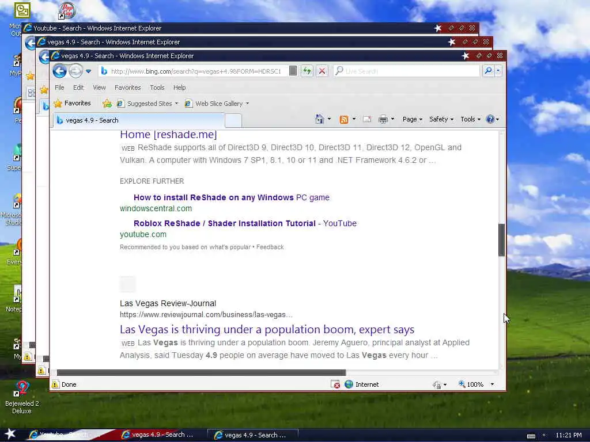Open search provider dropdown arrow
The height and width of the screenshot is (442, 590).
tap(498, 71)
